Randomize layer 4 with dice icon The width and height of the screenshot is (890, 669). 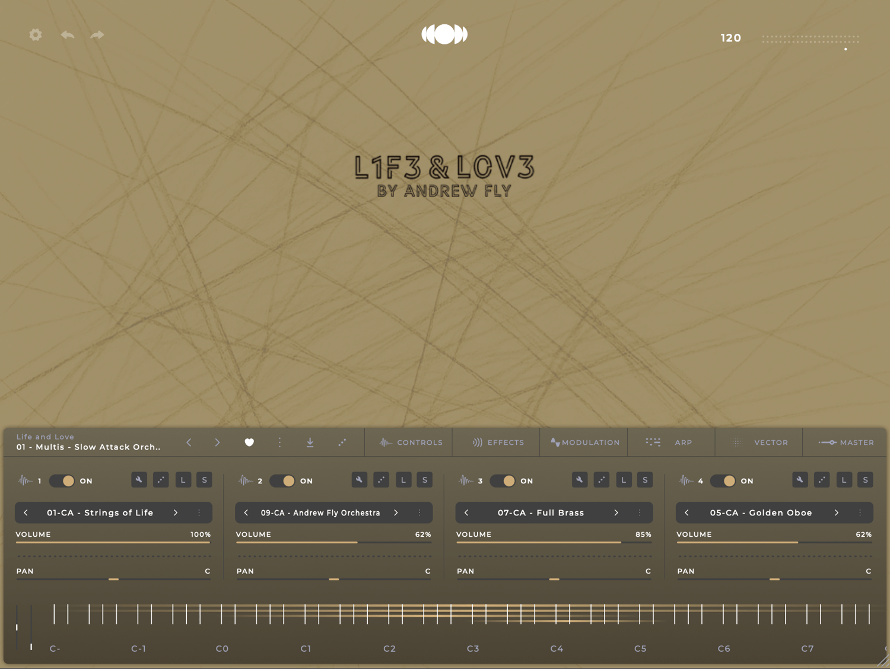click(822, 480)
